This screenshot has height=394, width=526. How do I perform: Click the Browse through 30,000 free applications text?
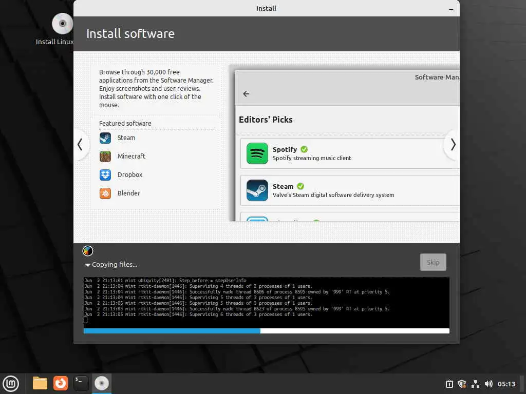pos(156,88)
